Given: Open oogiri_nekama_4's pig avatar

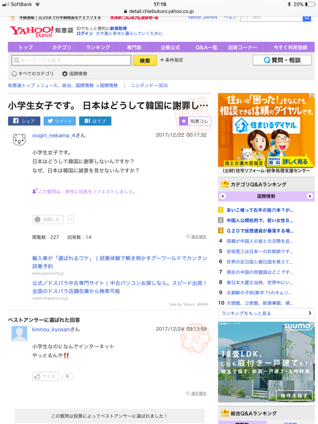Looking at the screenshot, I should [x=19, y=140].
